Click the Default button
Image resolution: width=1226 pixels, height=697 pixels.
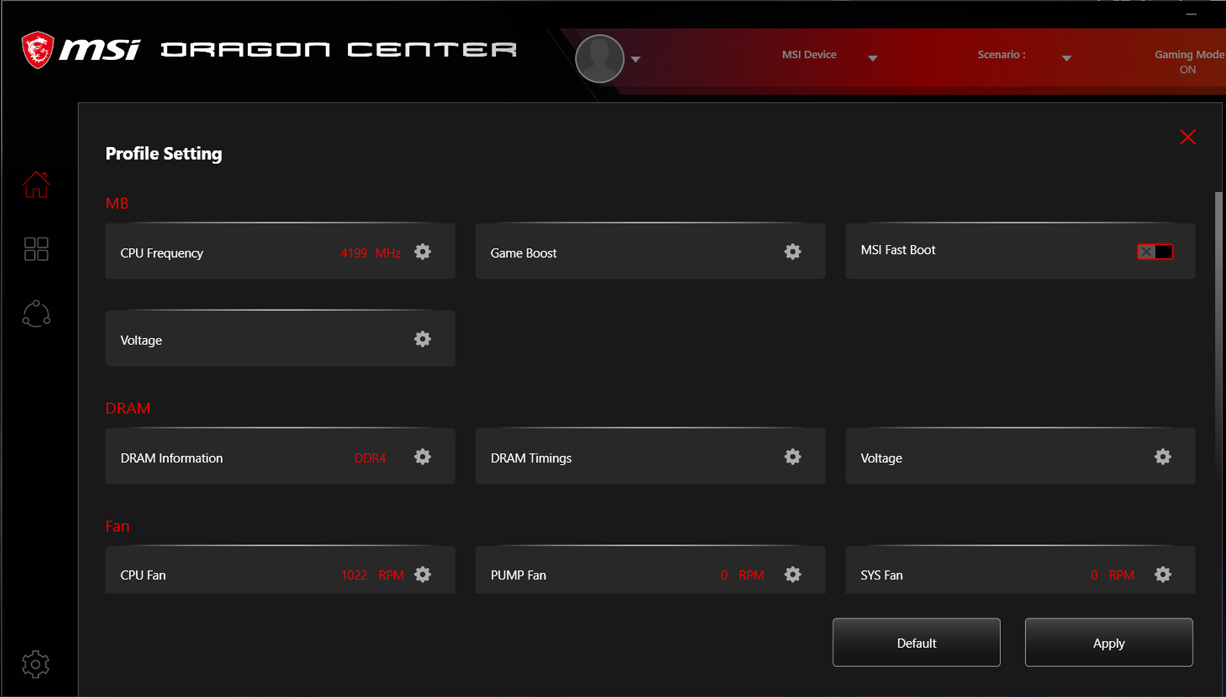coord(916,643)
